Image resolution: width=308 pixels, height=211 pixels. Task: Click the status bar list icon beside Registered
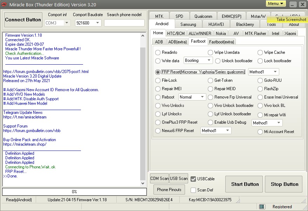(x=261, y=206)
